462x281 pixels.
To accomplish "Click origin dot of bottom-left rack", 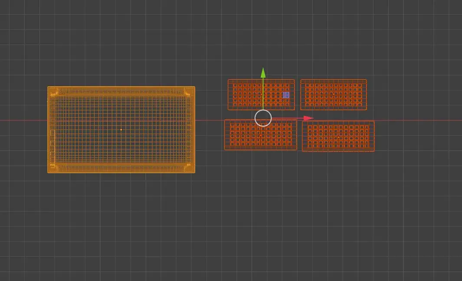I will click(260, 135).
